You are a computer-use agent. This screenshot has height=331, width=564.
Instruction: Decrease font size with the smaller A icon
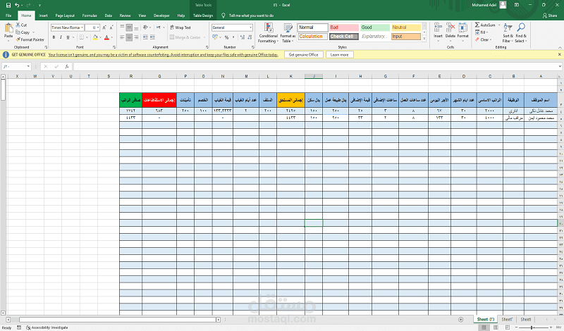111,27
